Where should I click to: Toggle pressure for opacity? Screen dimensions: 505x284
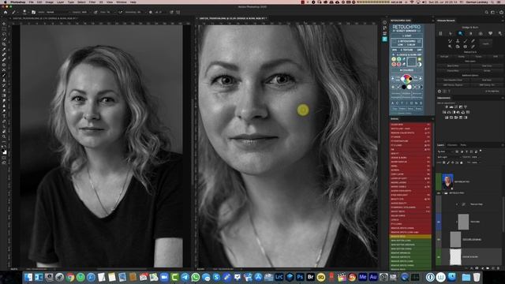(95, 13)
